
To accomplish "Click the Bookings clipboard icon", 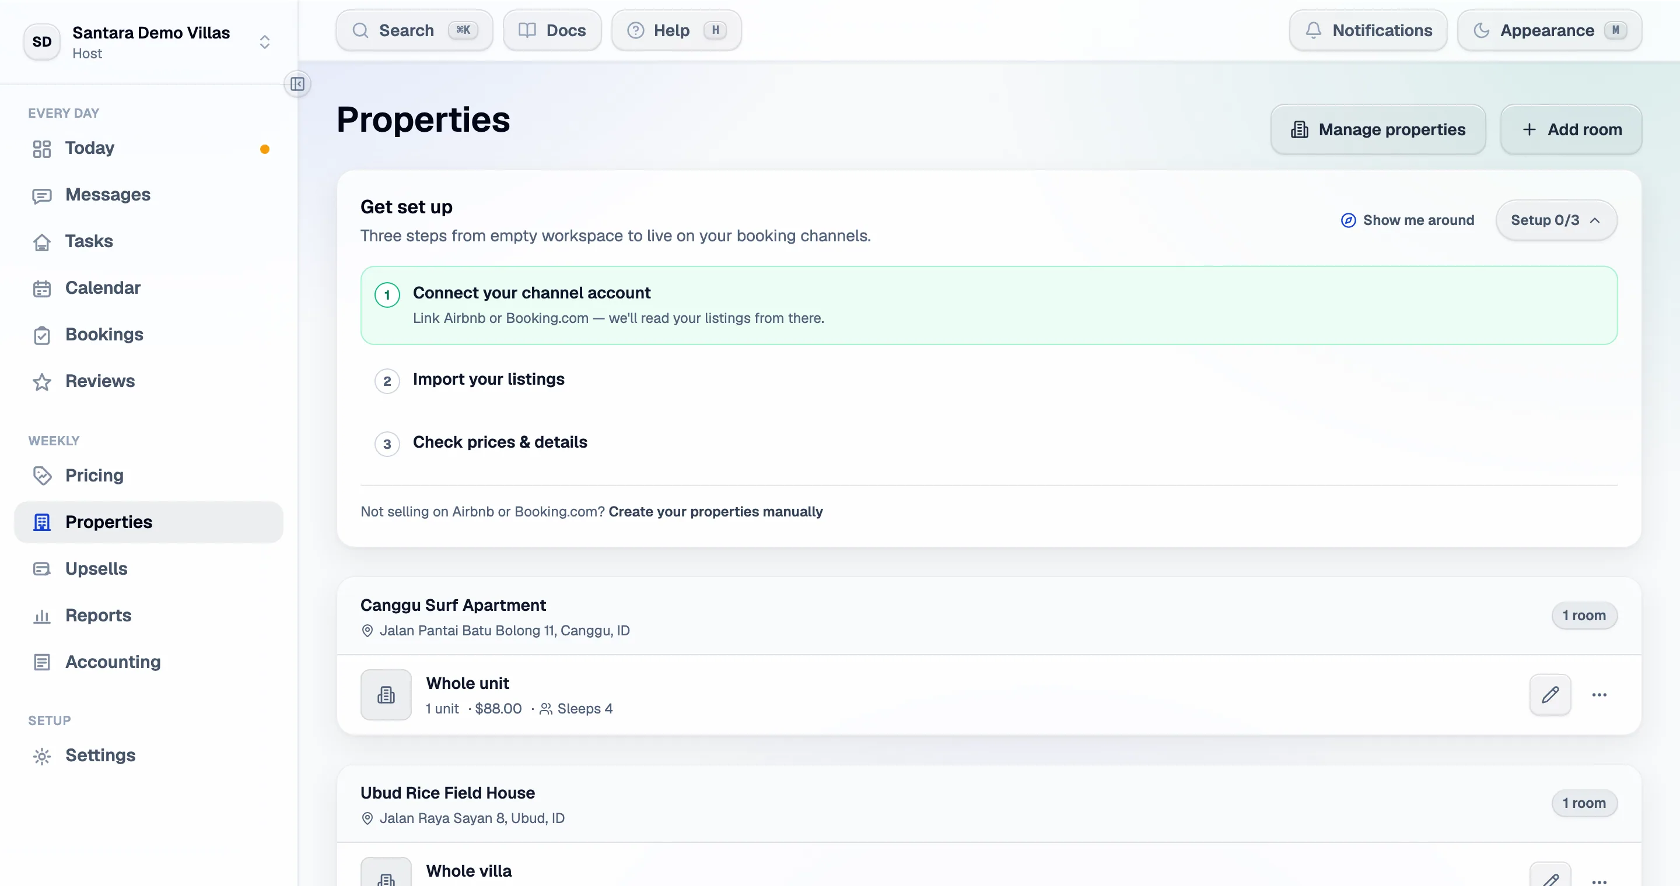I will coord(42,336).
